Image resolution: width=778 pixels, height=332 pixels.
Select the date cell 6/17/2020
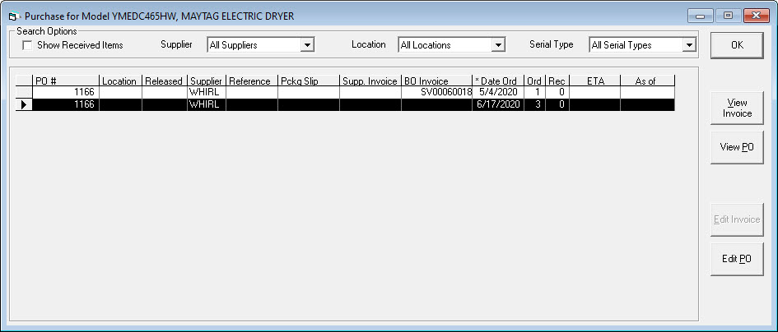click(x=498, y=104)
